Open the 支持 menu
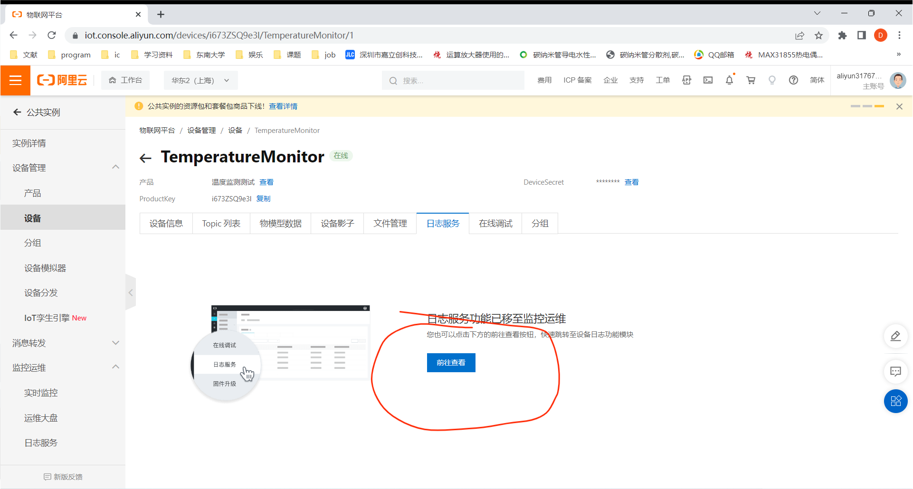This screenshot has width=913, height=489. (637, 80)
